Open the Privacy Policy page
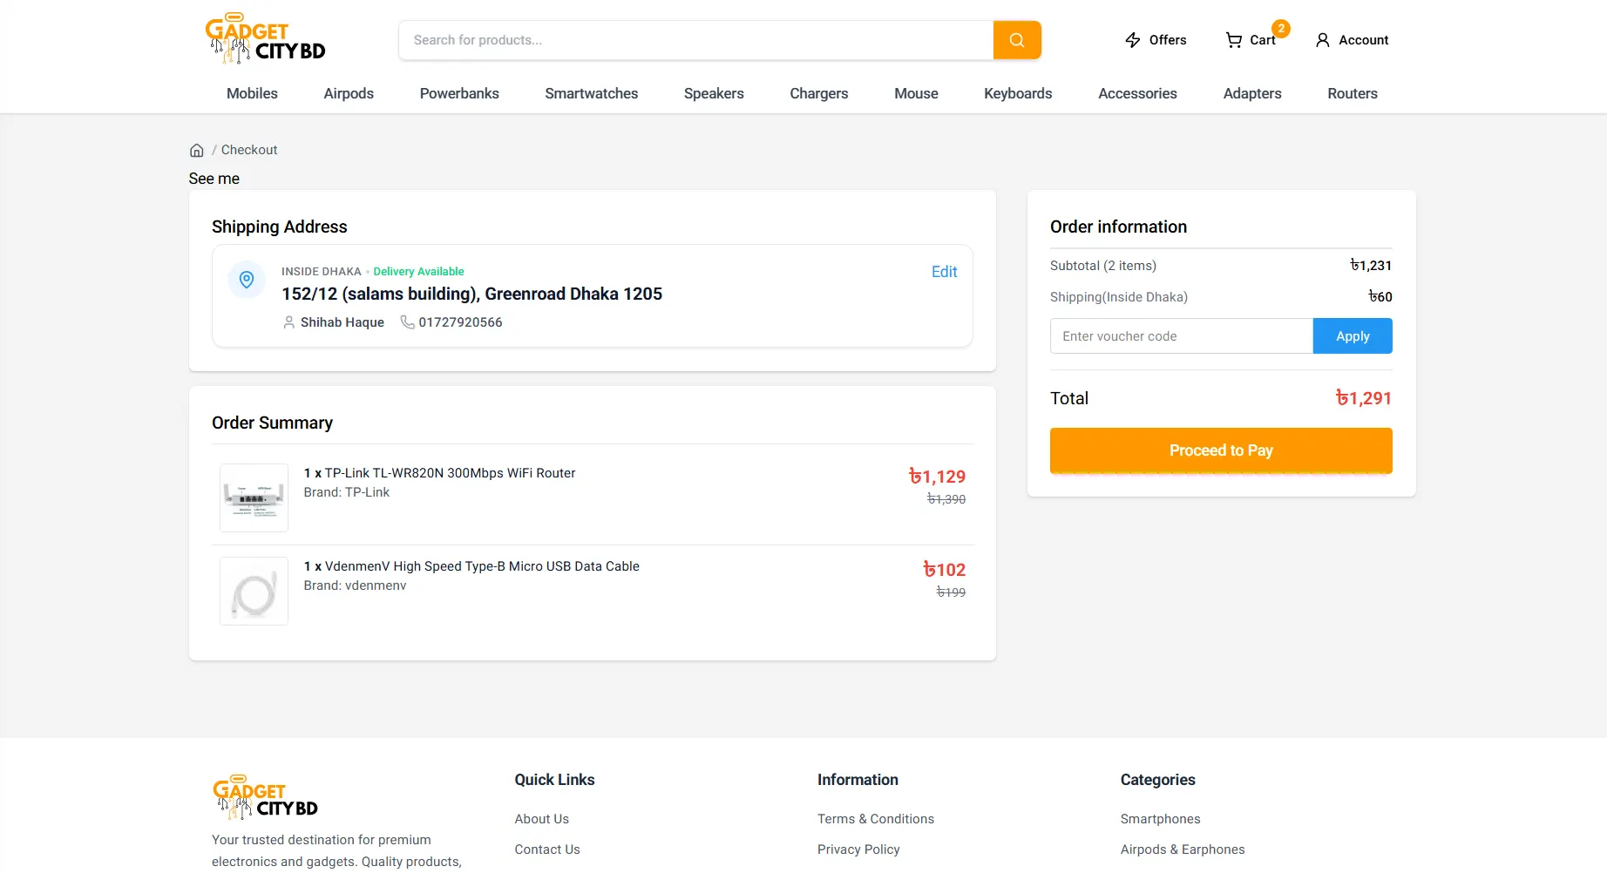 858,849
